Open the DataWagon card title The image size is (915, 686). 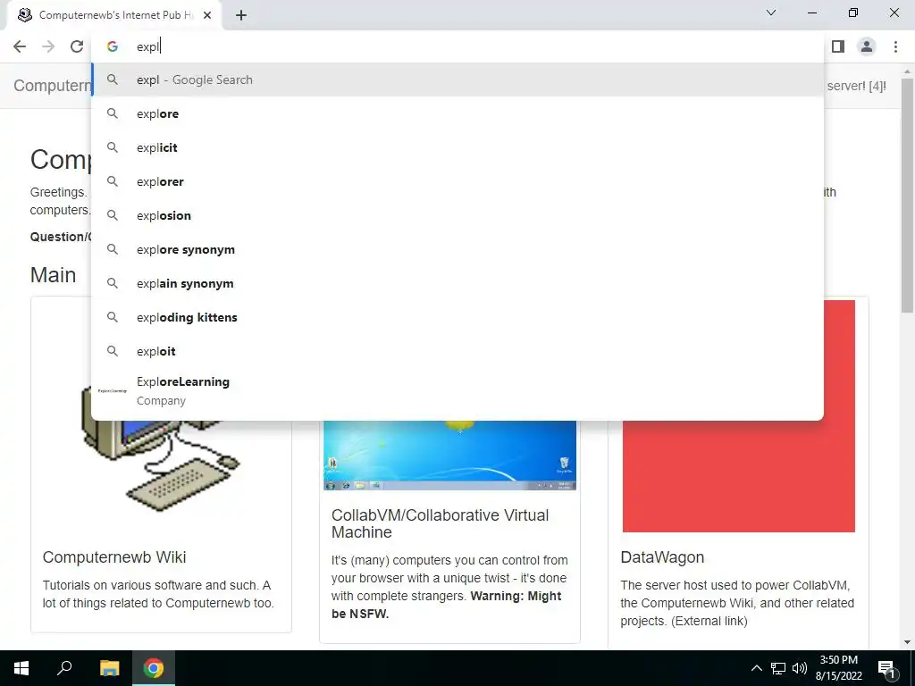point(662,557)
